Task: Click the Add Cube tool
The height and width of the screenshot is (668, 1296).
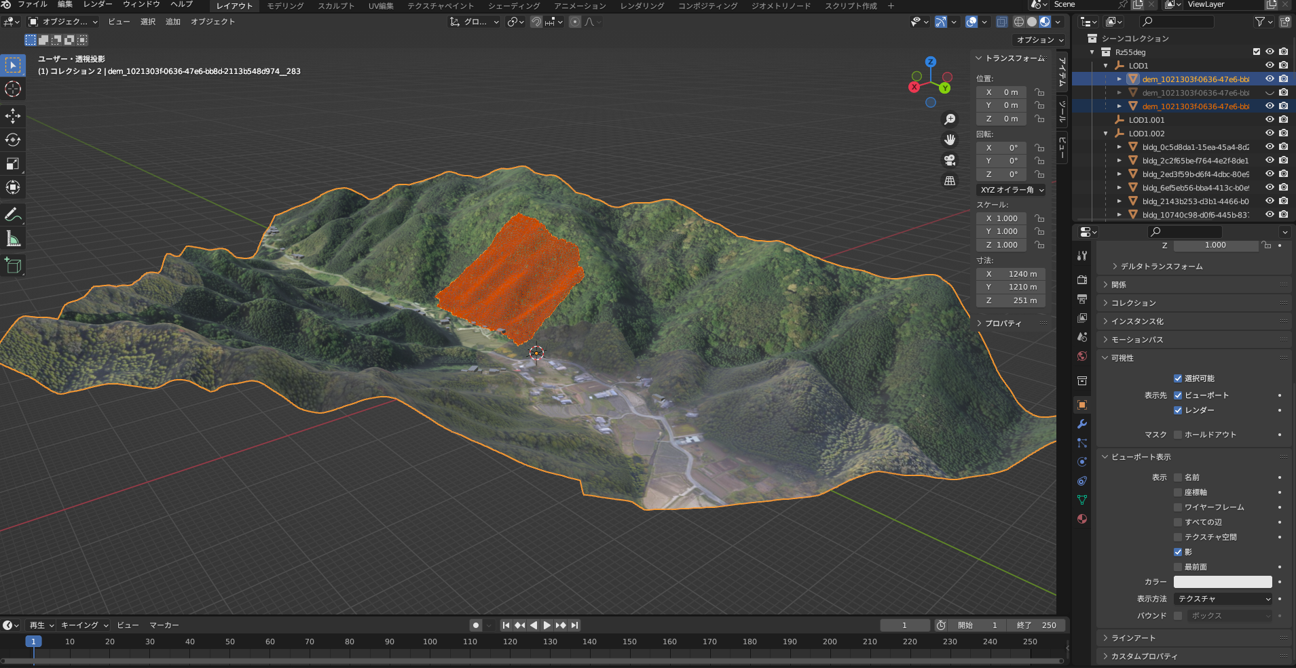Action: 13,265
